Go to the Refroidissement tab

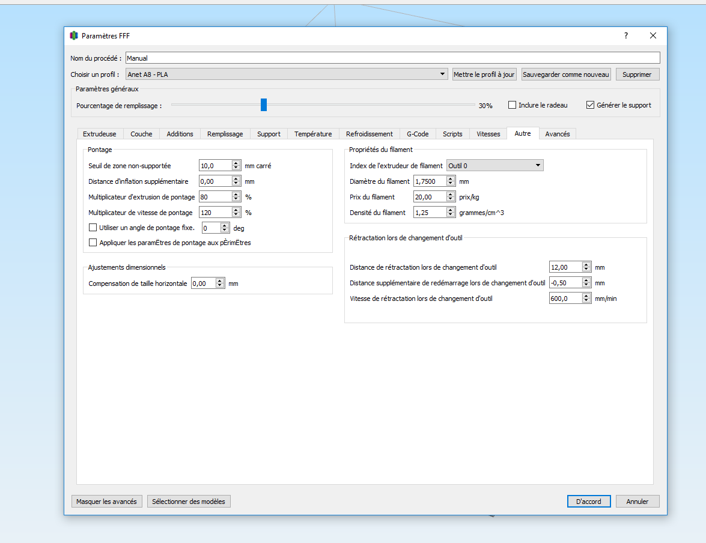[369, 134]
